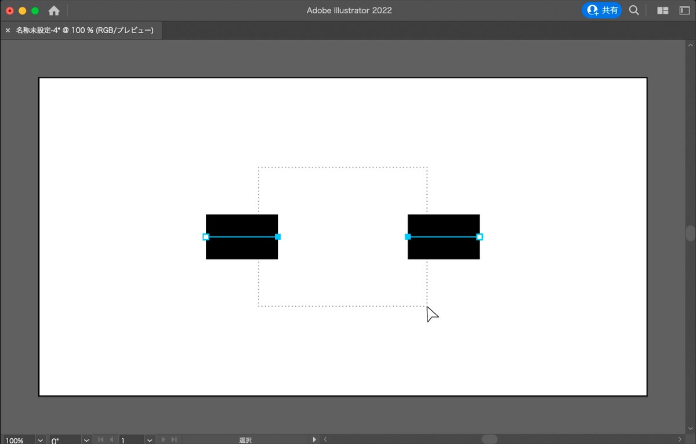Select right line's filled left anchor point
The width and height of the screenshot is (696, 444).
[x=408, y=236]
